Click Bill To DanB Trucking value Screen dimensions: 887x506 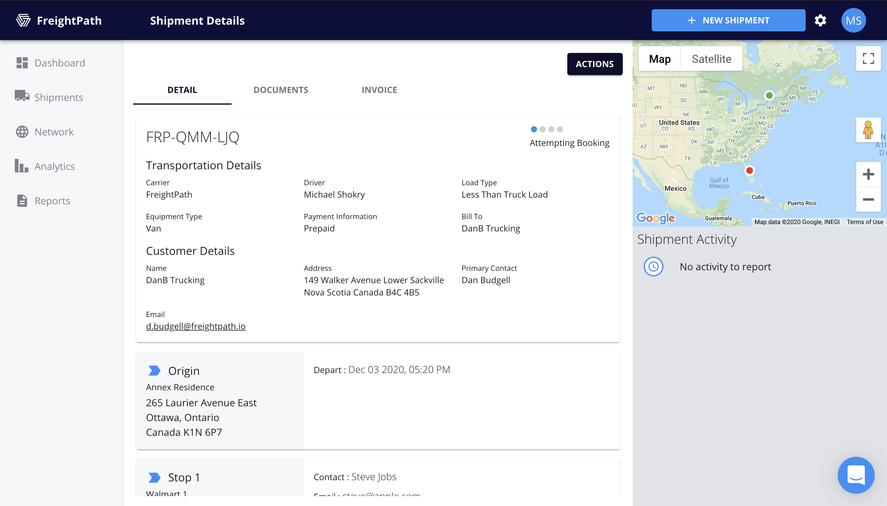pos(491,228)
